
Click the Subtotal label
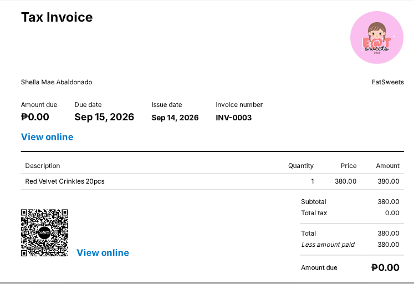(314, 201)
